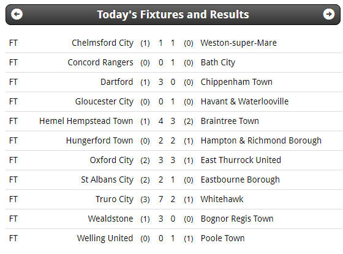Viewport: 343px width, 254px height.
Task: Select Poole Town team name
Action: coord(222,238)
